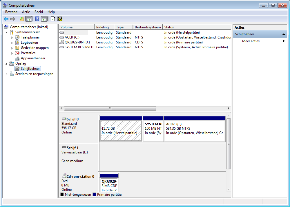This screenshot has width=290, height=207.
Task: Open the Beeld menu
Action: [x=39, y=12]
